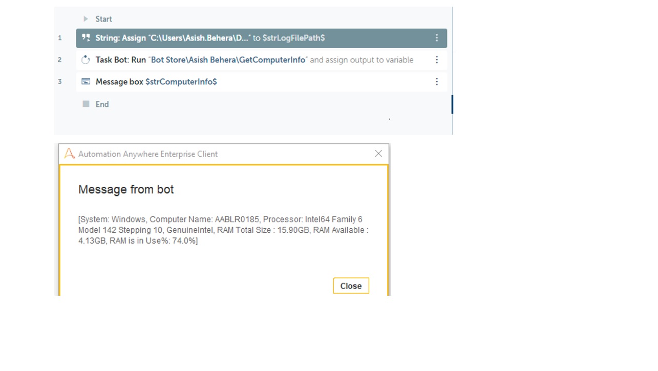This screenshot has height=371, width=658.
Task: Select the Task Bot: Run action line
Action: coord(262,60)
